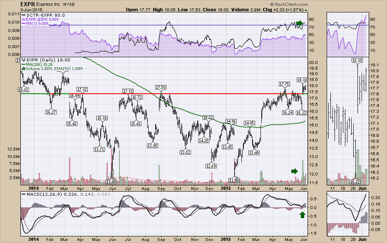Select the High 18.05 value
The height and width of the screenshot is (243, 387).
coord(164,10)
